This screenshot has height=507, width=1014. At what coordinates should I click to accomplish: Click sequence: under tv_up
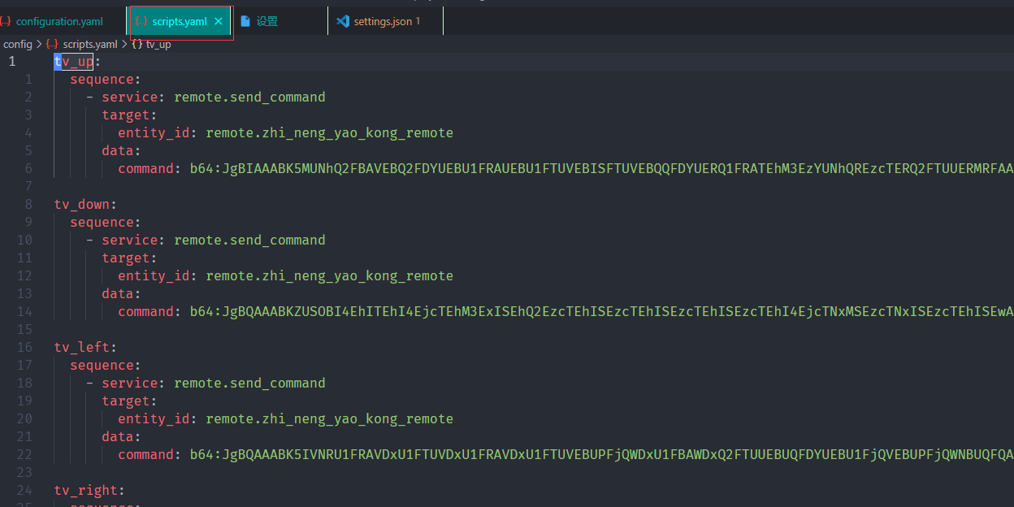click(106, 79)
